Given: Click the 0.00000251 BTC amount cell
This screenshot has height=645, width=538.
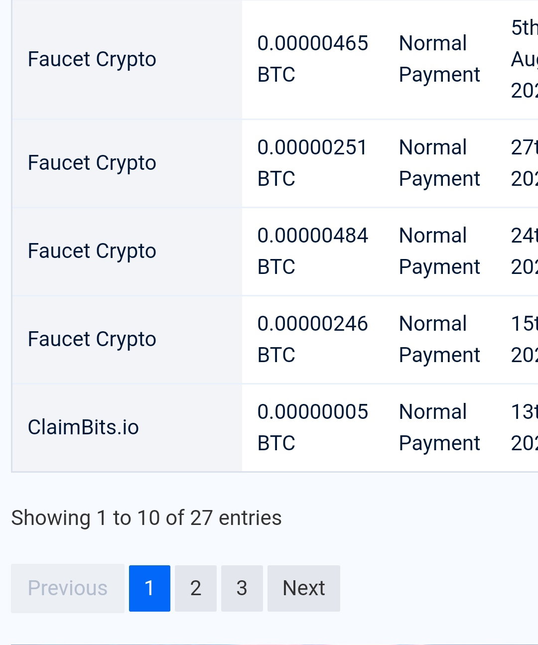Looking at the screenshot, I should point(312,163).
